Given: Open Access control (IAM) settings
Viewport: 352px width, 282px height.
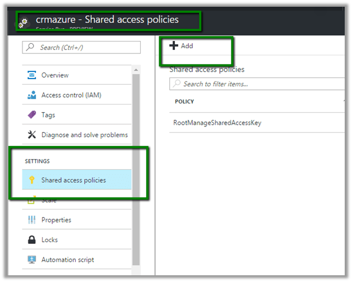Looking at the screenshot, I should click(71, 95).
